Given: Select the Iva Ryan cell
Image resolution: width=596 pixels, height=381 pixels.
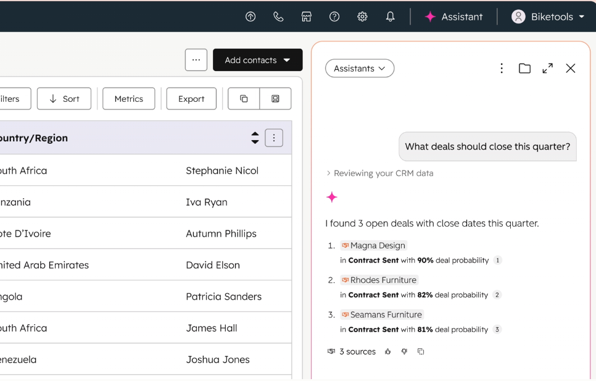Looking at the screenshot, I should 207,203.
